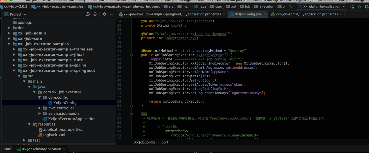Screen dimensions: 369x153
Task: Click the fold marker at line 56 comment
Action: (x=132, y=114)
